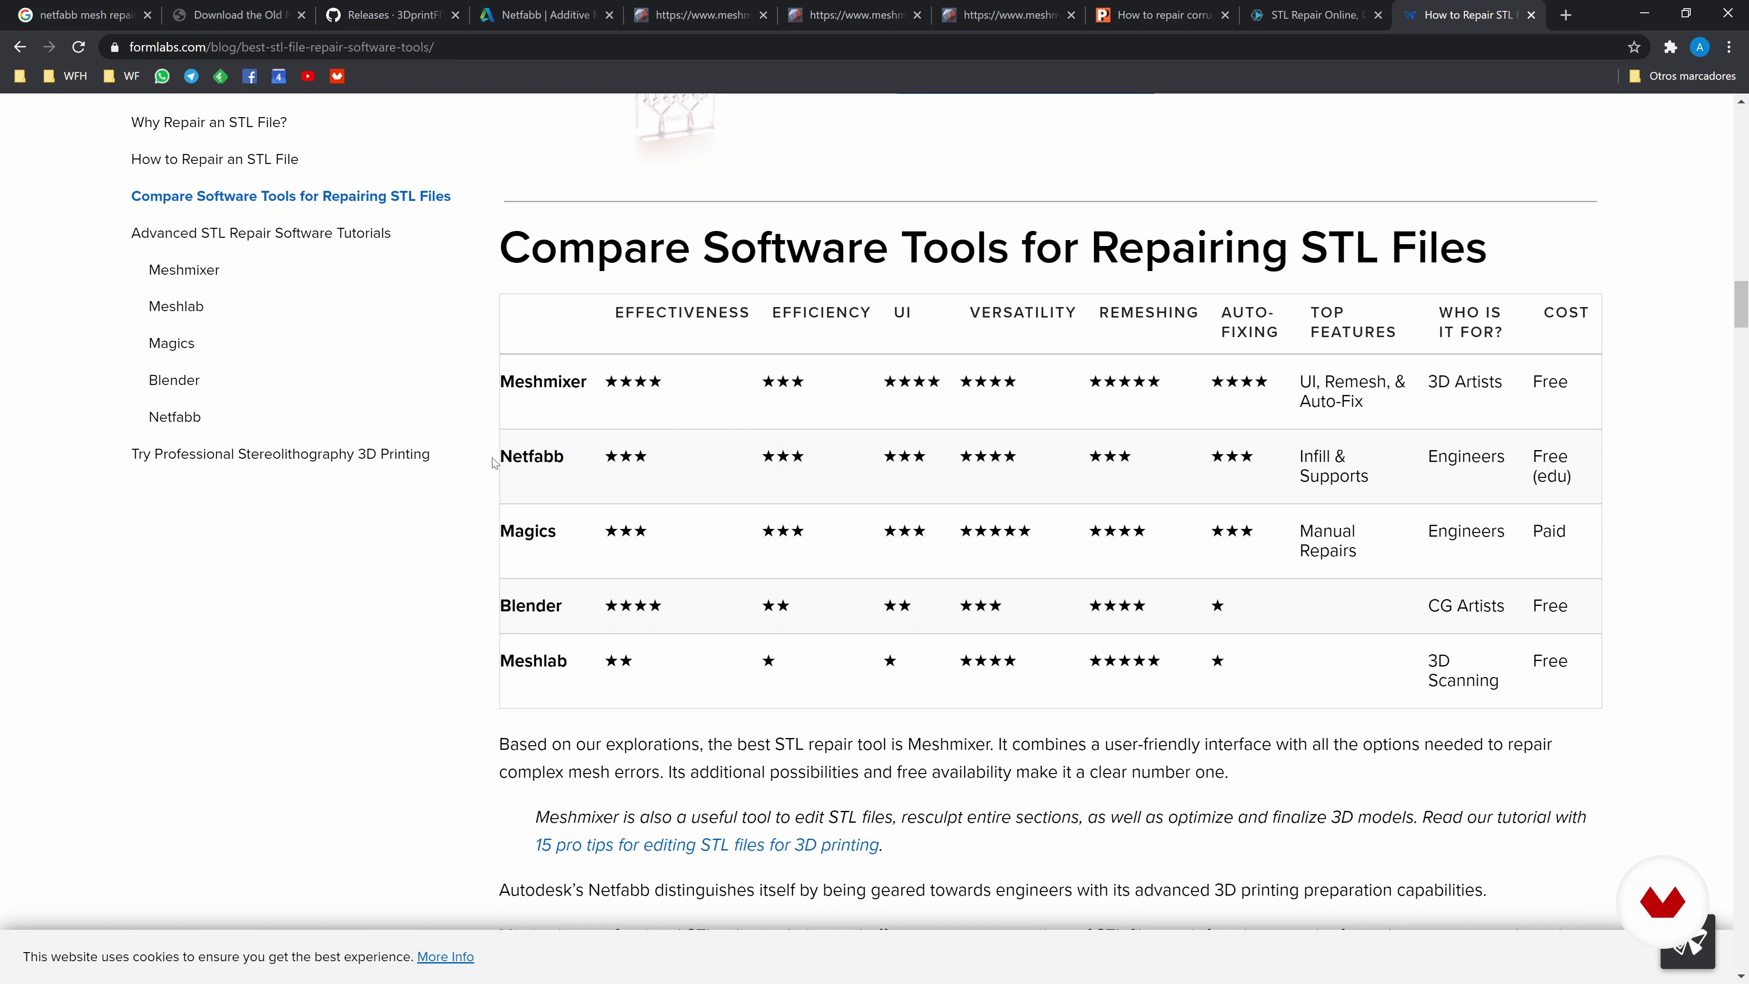Open the WFH bookmarks folder

(x=65, y=76)
